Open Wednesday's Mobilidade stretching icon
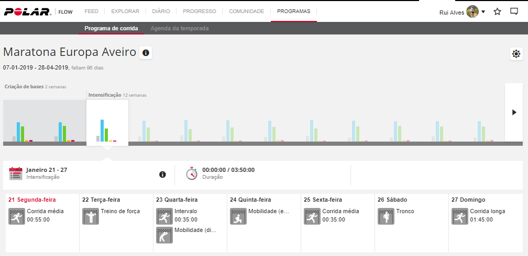 pyautogui.click(x=164, y=235)
